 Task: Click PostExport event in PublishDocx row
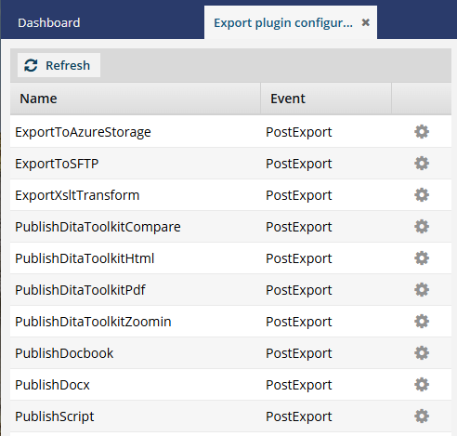pyautogui.click(x=299, y=385)
